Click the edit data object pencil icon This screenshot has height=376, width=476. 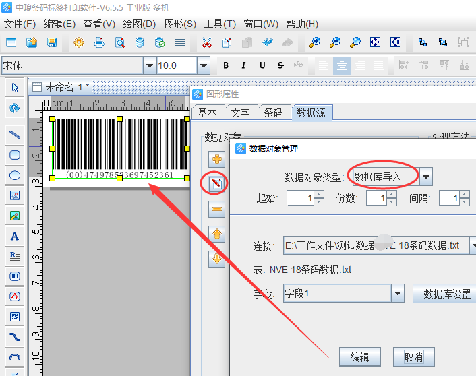coord(216,183)
